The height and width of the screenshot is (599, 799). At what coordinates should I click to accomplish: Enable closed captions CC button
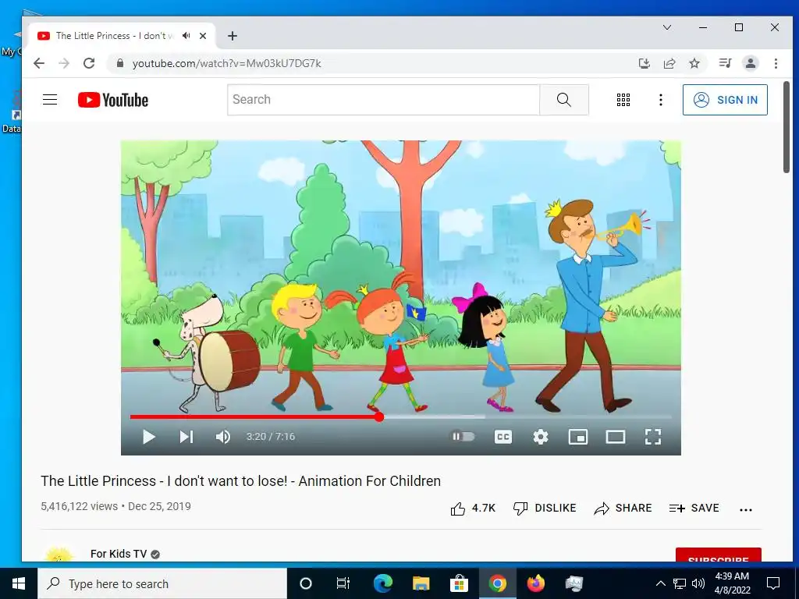[503, 437]
